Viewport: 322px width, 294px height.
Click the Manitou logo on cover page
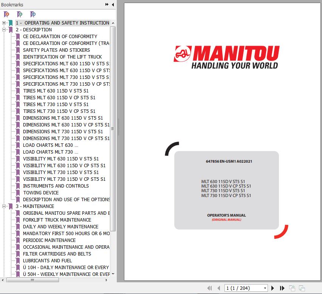226,57
